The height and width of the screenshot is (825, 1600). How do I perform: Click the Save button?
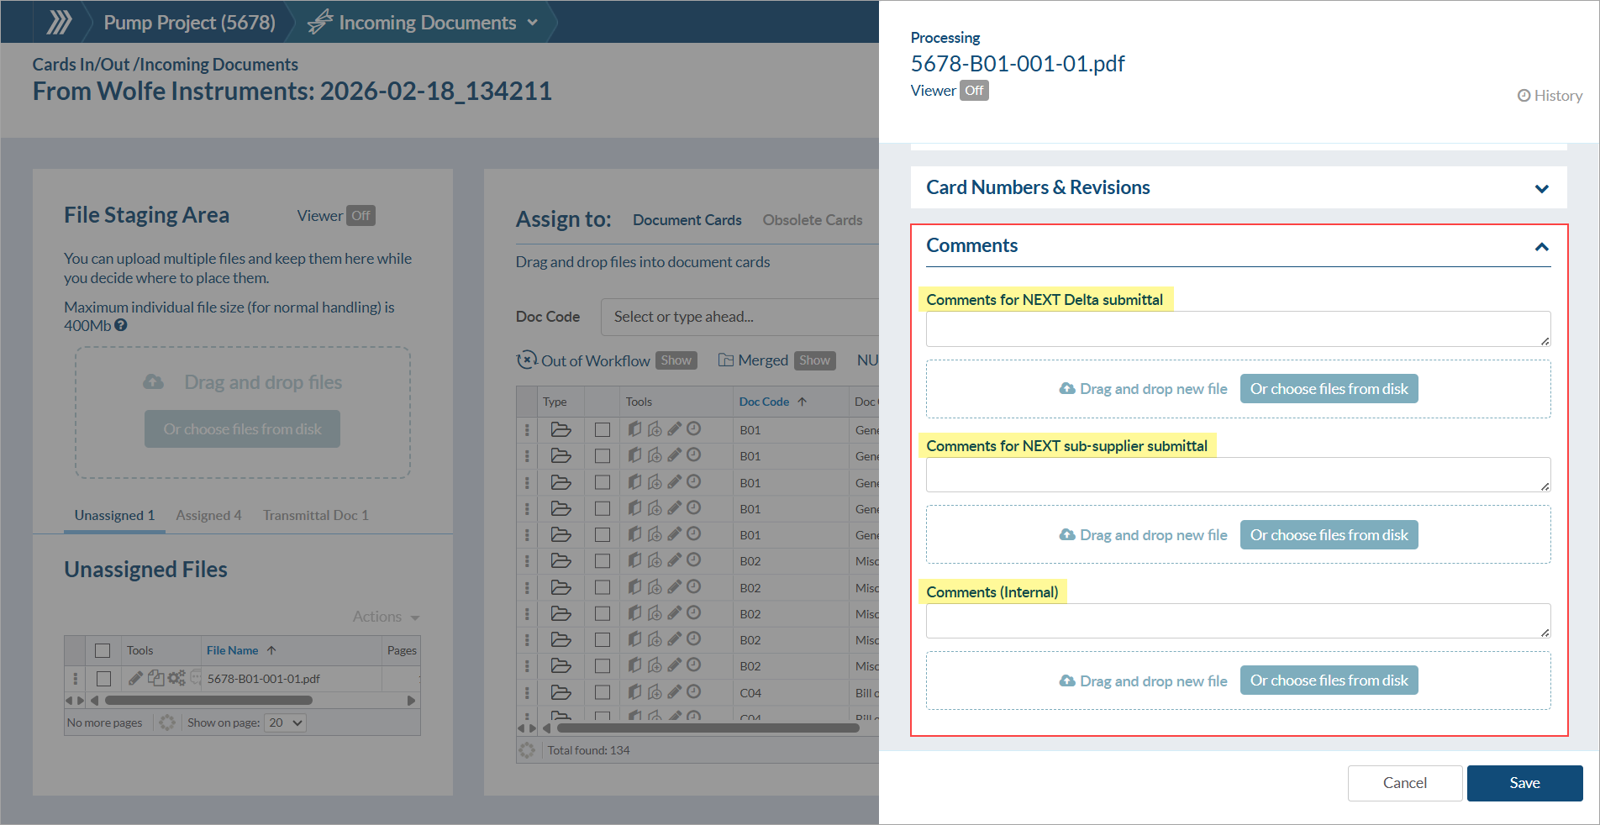pyautogui.click(x=1524, y=783)
